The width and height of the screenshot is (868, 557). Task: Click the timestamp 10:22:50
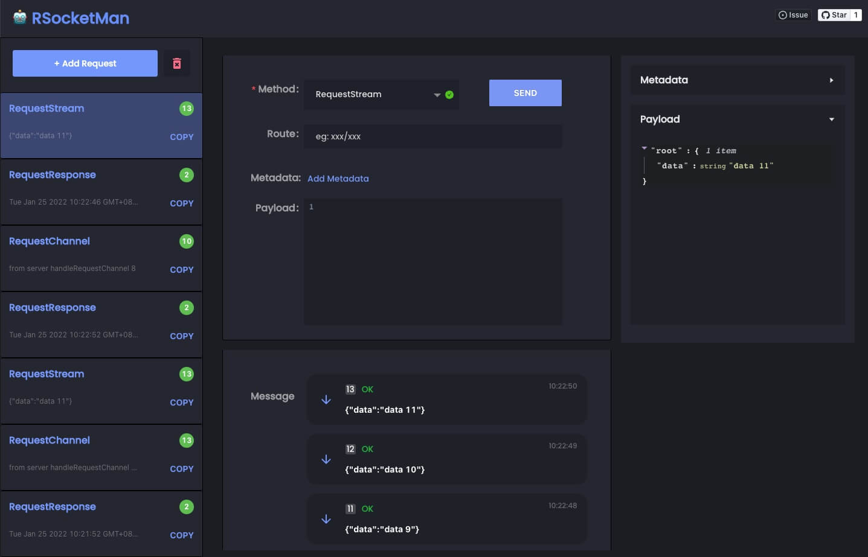click(x=562, y=386)
